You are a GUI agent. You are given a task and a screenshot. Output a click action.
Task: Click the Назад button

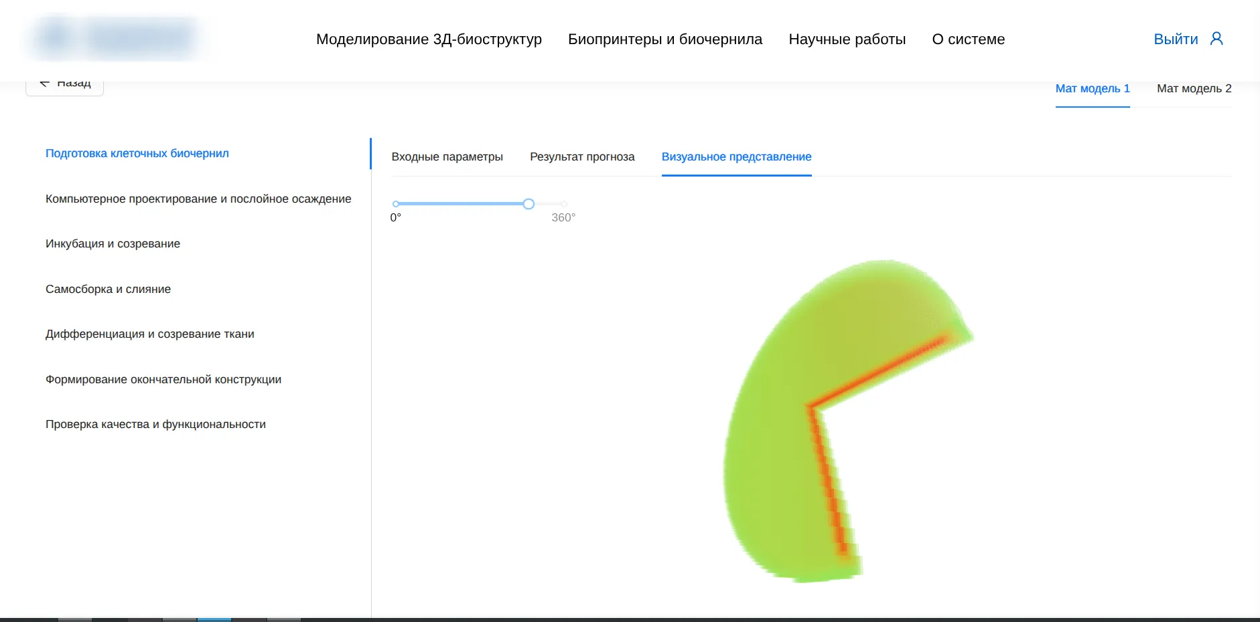click(x=64, y=82)
